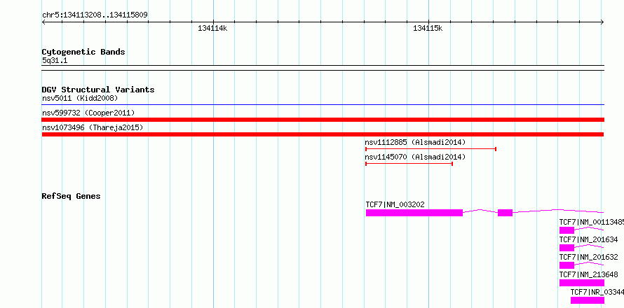Click the chr5:134113208..134115809 coordinate label

pyautogui.click(x=95, y=15)
